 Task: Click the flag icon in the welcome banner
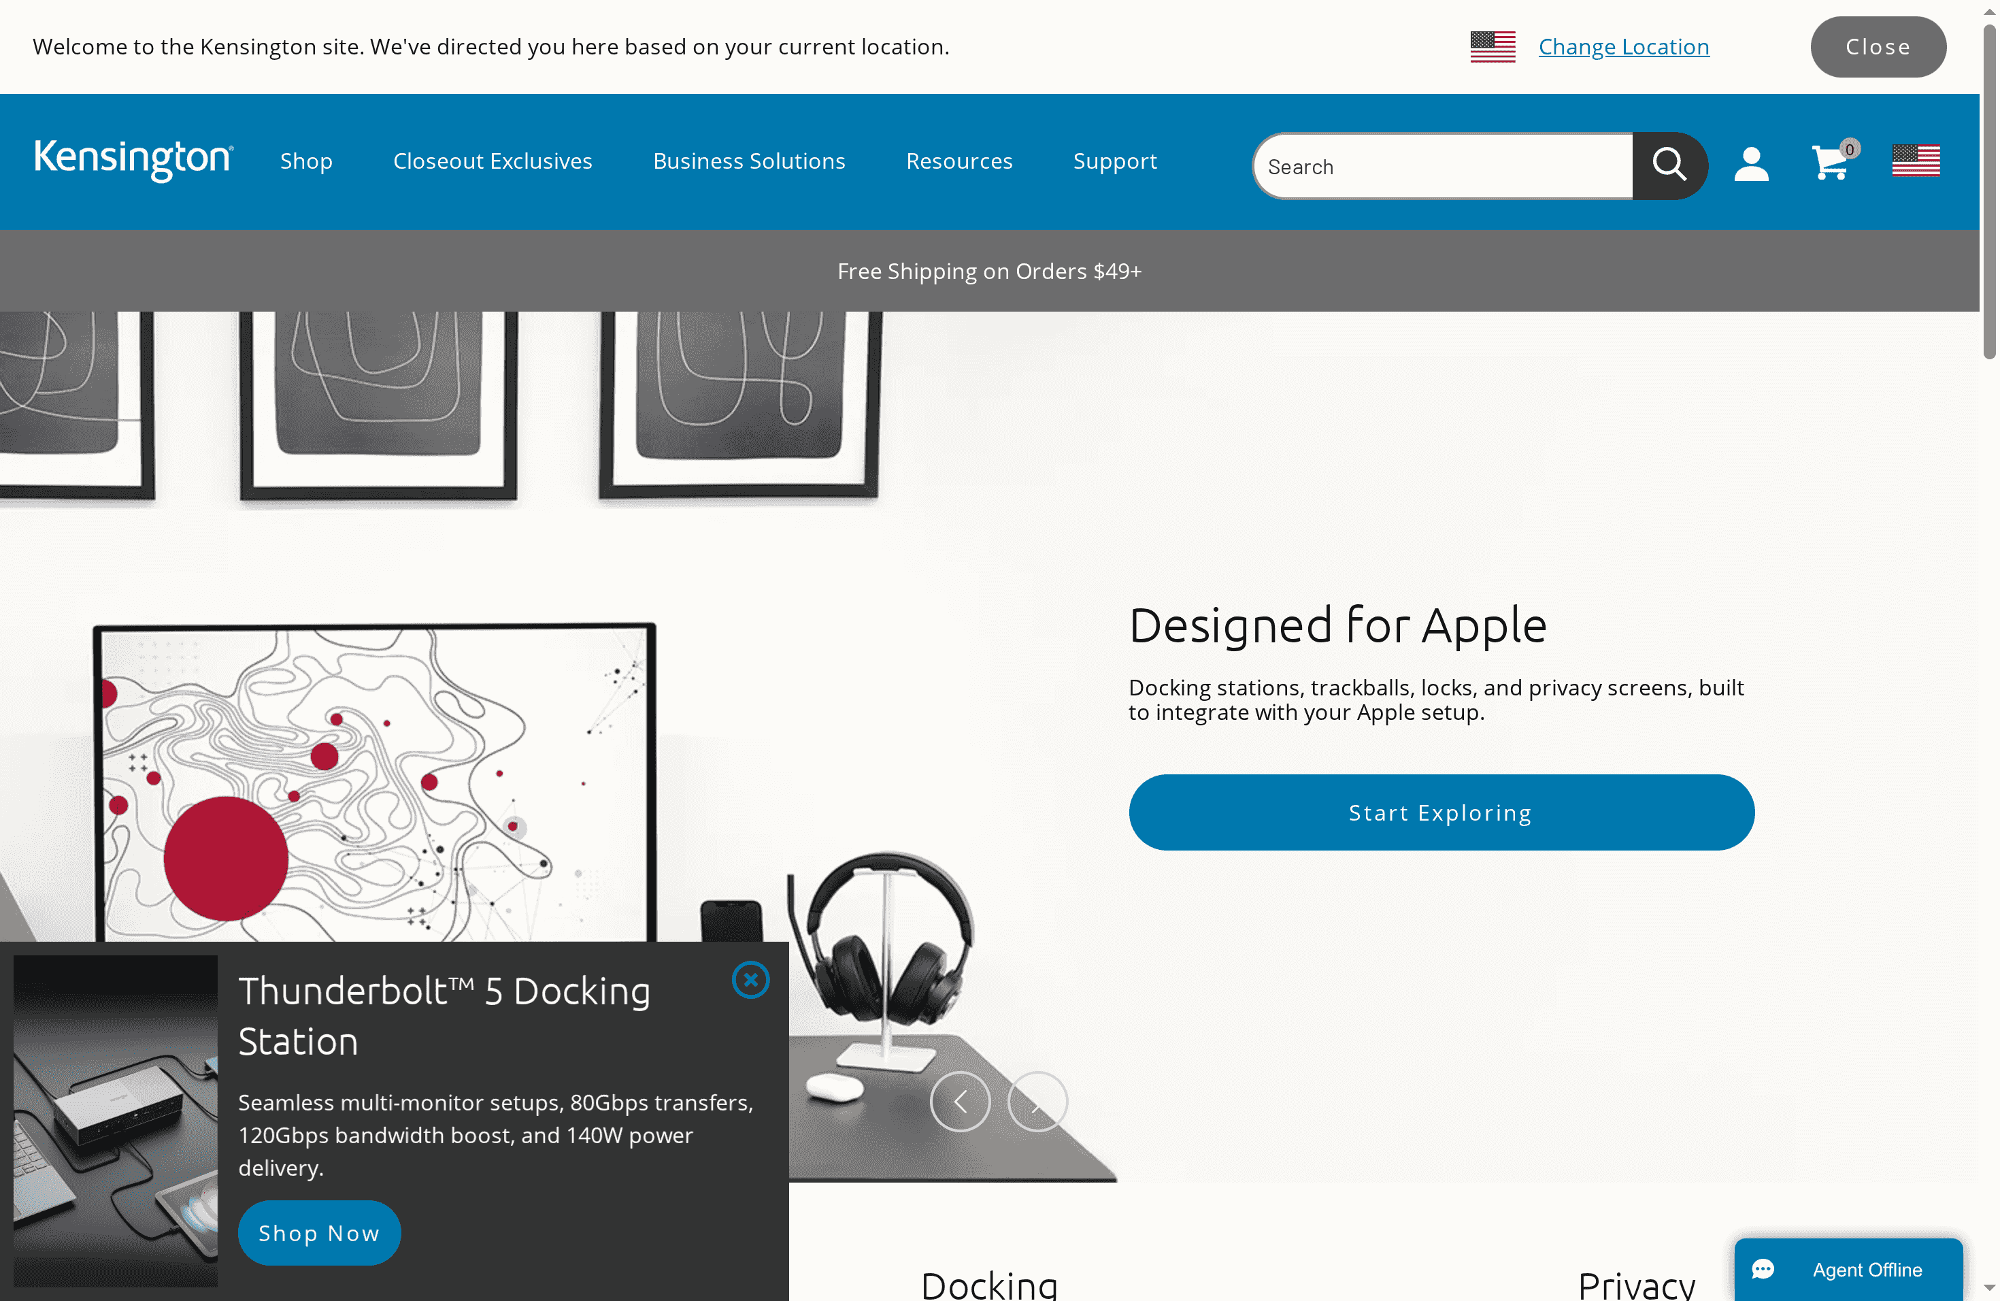(x=1493, y=46)
